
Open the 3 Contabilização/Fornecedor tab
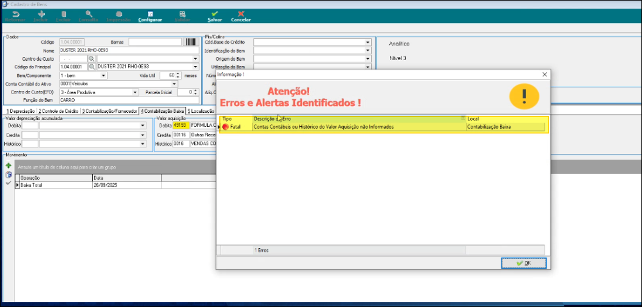tap(109, 111)
